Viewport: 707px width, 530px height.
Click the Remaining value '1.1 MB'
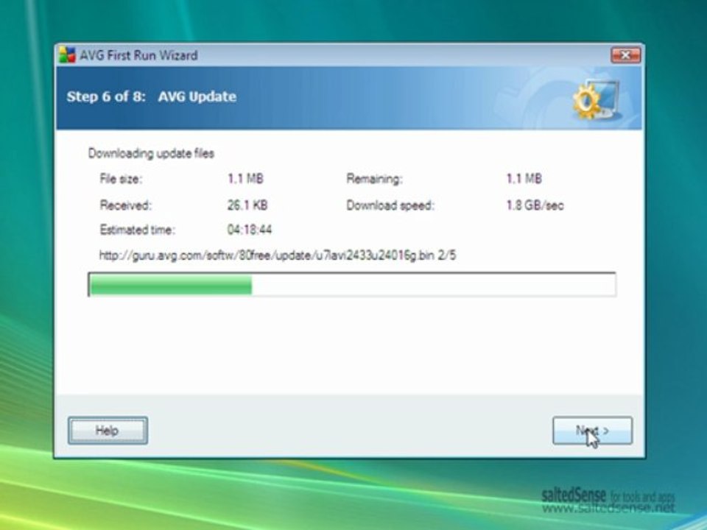point(524,179)
